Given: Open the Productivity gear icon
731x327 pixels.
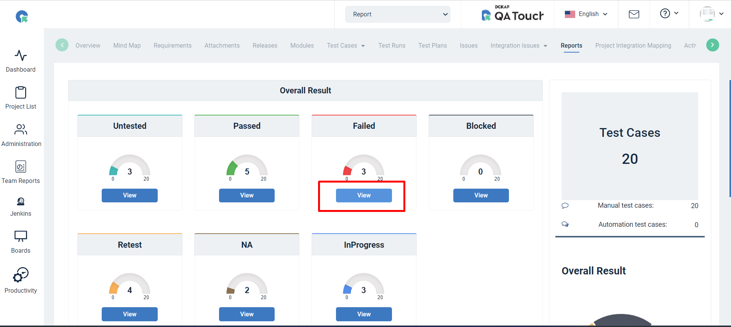Looking at the screenshot, I should pyautogui.click(x=21, y=275).
